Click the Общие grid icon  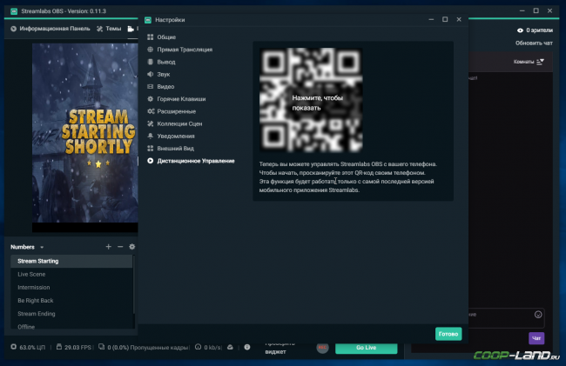(150, 37)
